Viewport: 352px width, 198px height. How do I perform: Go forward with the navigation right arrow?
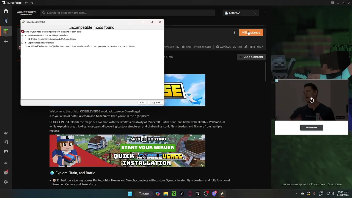coord(32,3)
